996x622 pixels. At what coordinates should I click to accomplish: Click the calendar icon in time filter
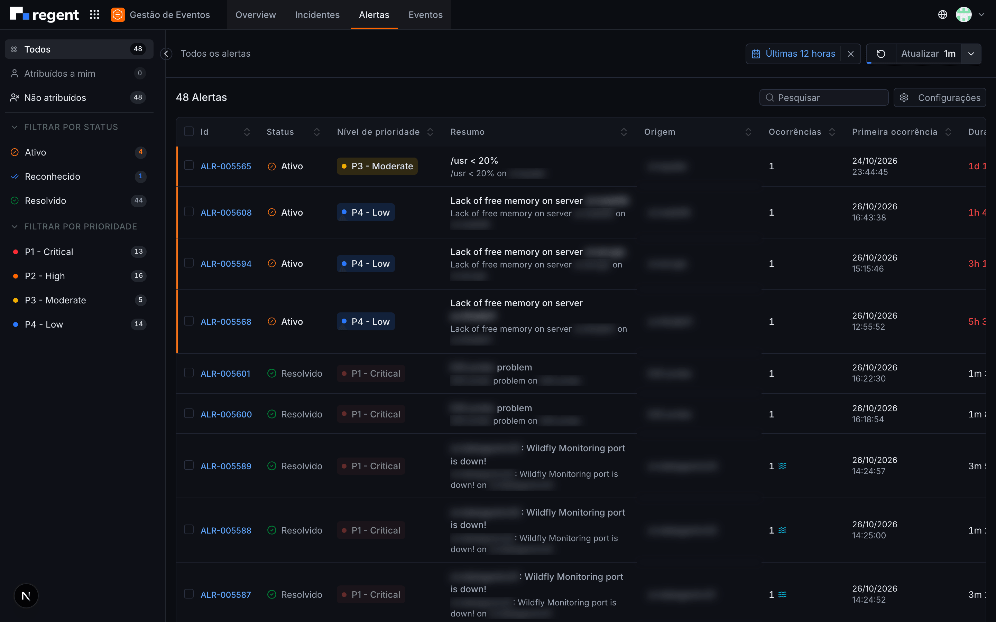[756, 54]
